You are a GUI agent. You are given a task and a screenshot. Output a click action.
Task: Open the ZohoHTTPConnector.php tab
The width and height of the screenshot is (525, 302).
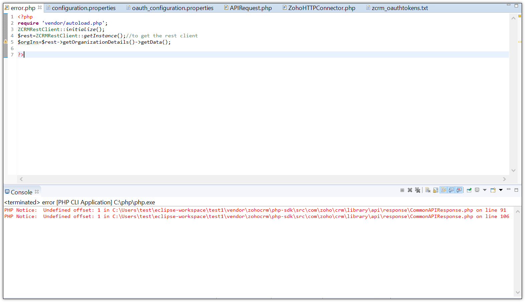coord(321,8)
